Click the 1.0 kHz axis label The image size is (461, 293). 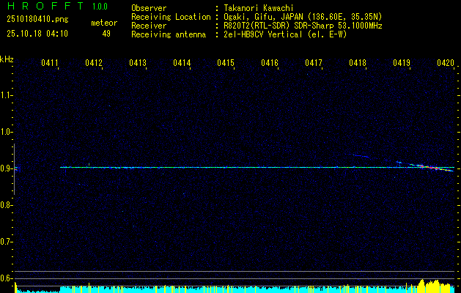coord(6,132)
